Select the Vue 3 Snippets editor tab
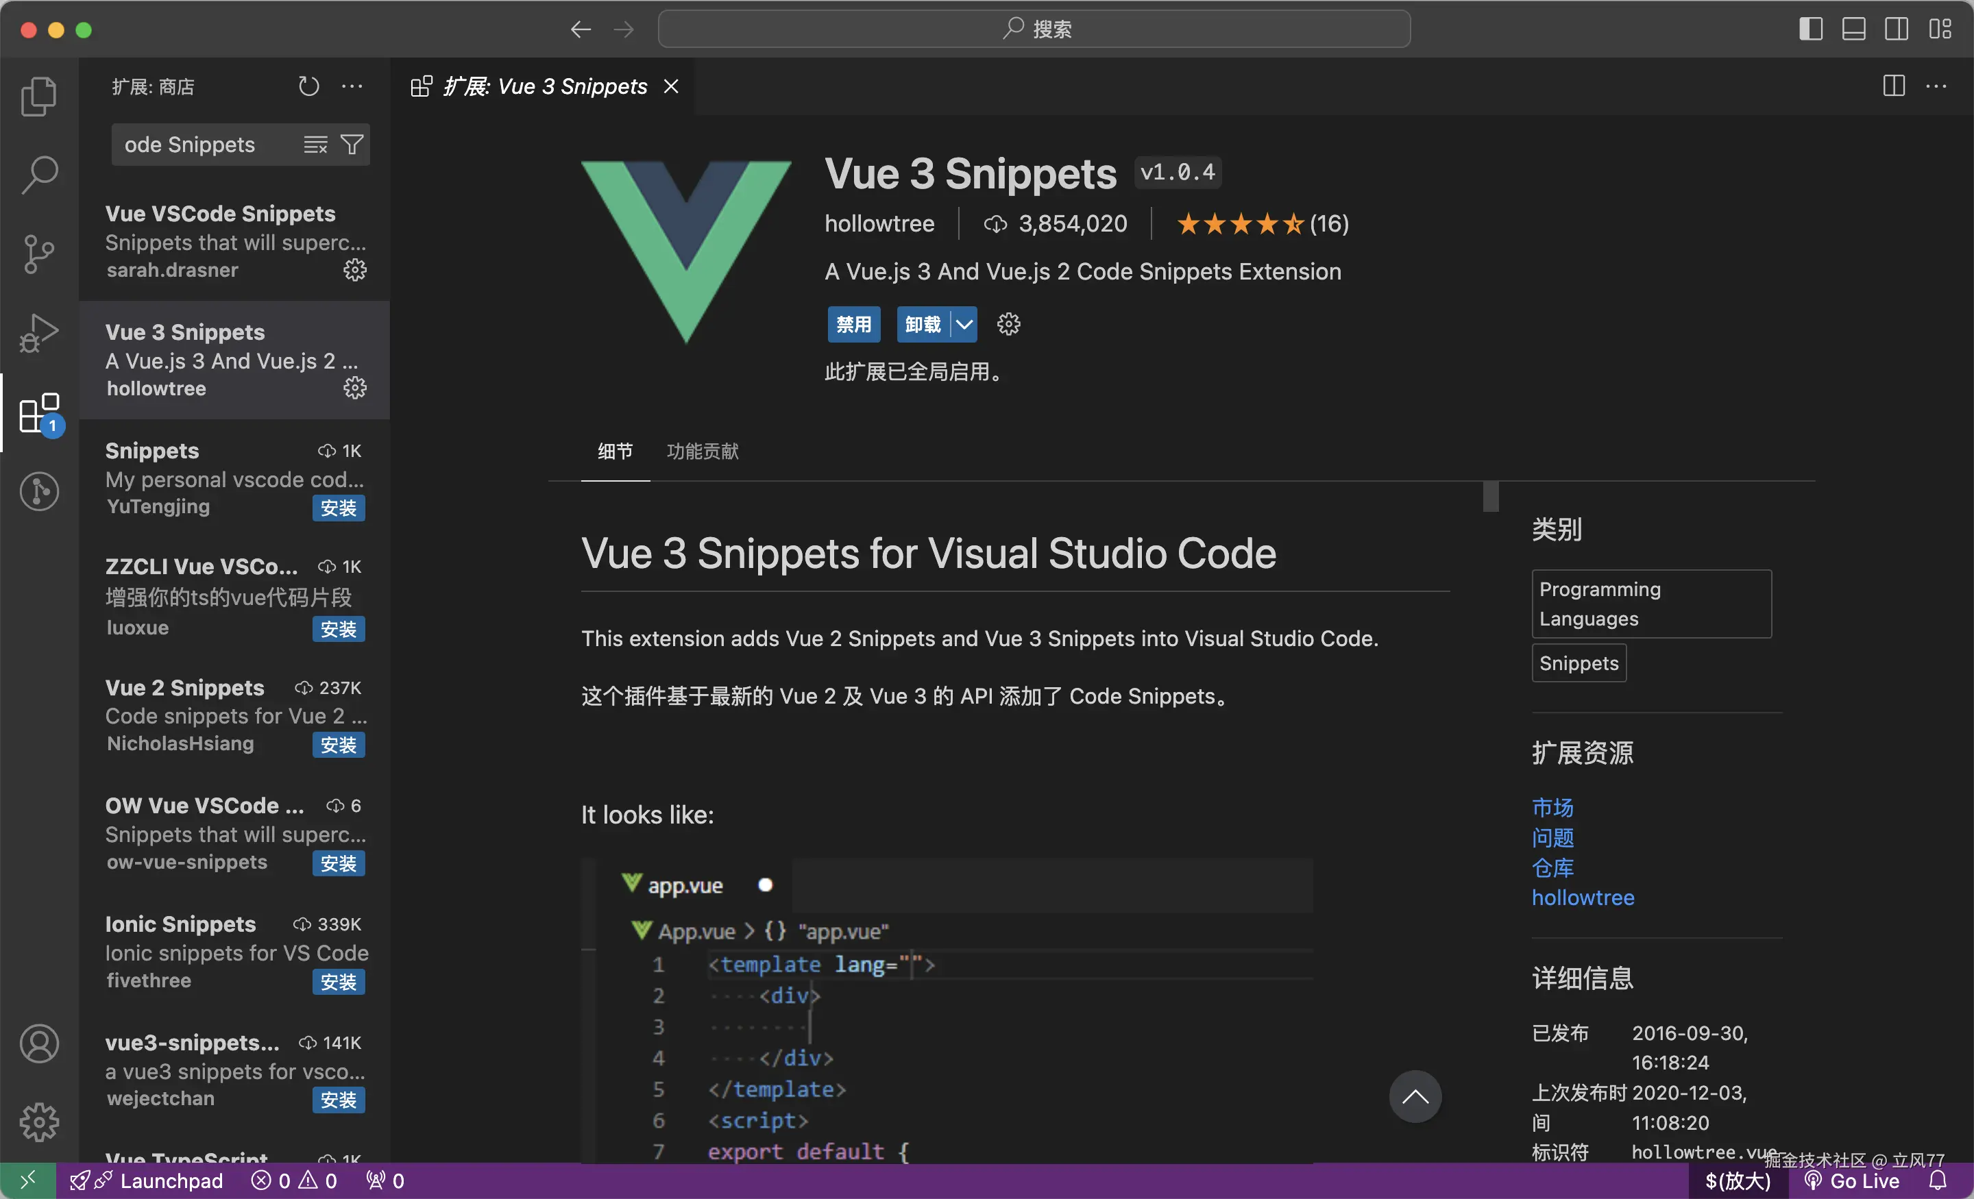 coord(543,86)
